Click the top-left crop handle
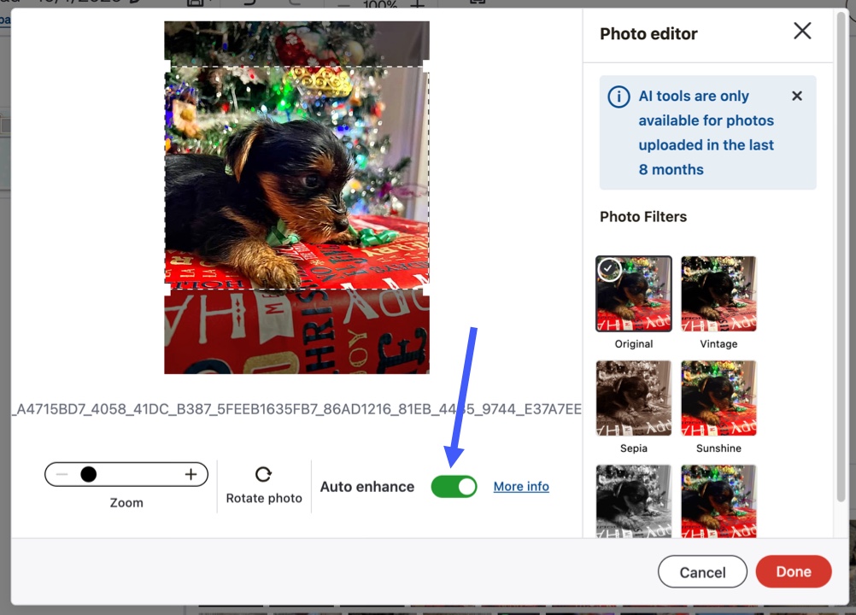Viewport: 856px width, 615px height. pos(167,66)
